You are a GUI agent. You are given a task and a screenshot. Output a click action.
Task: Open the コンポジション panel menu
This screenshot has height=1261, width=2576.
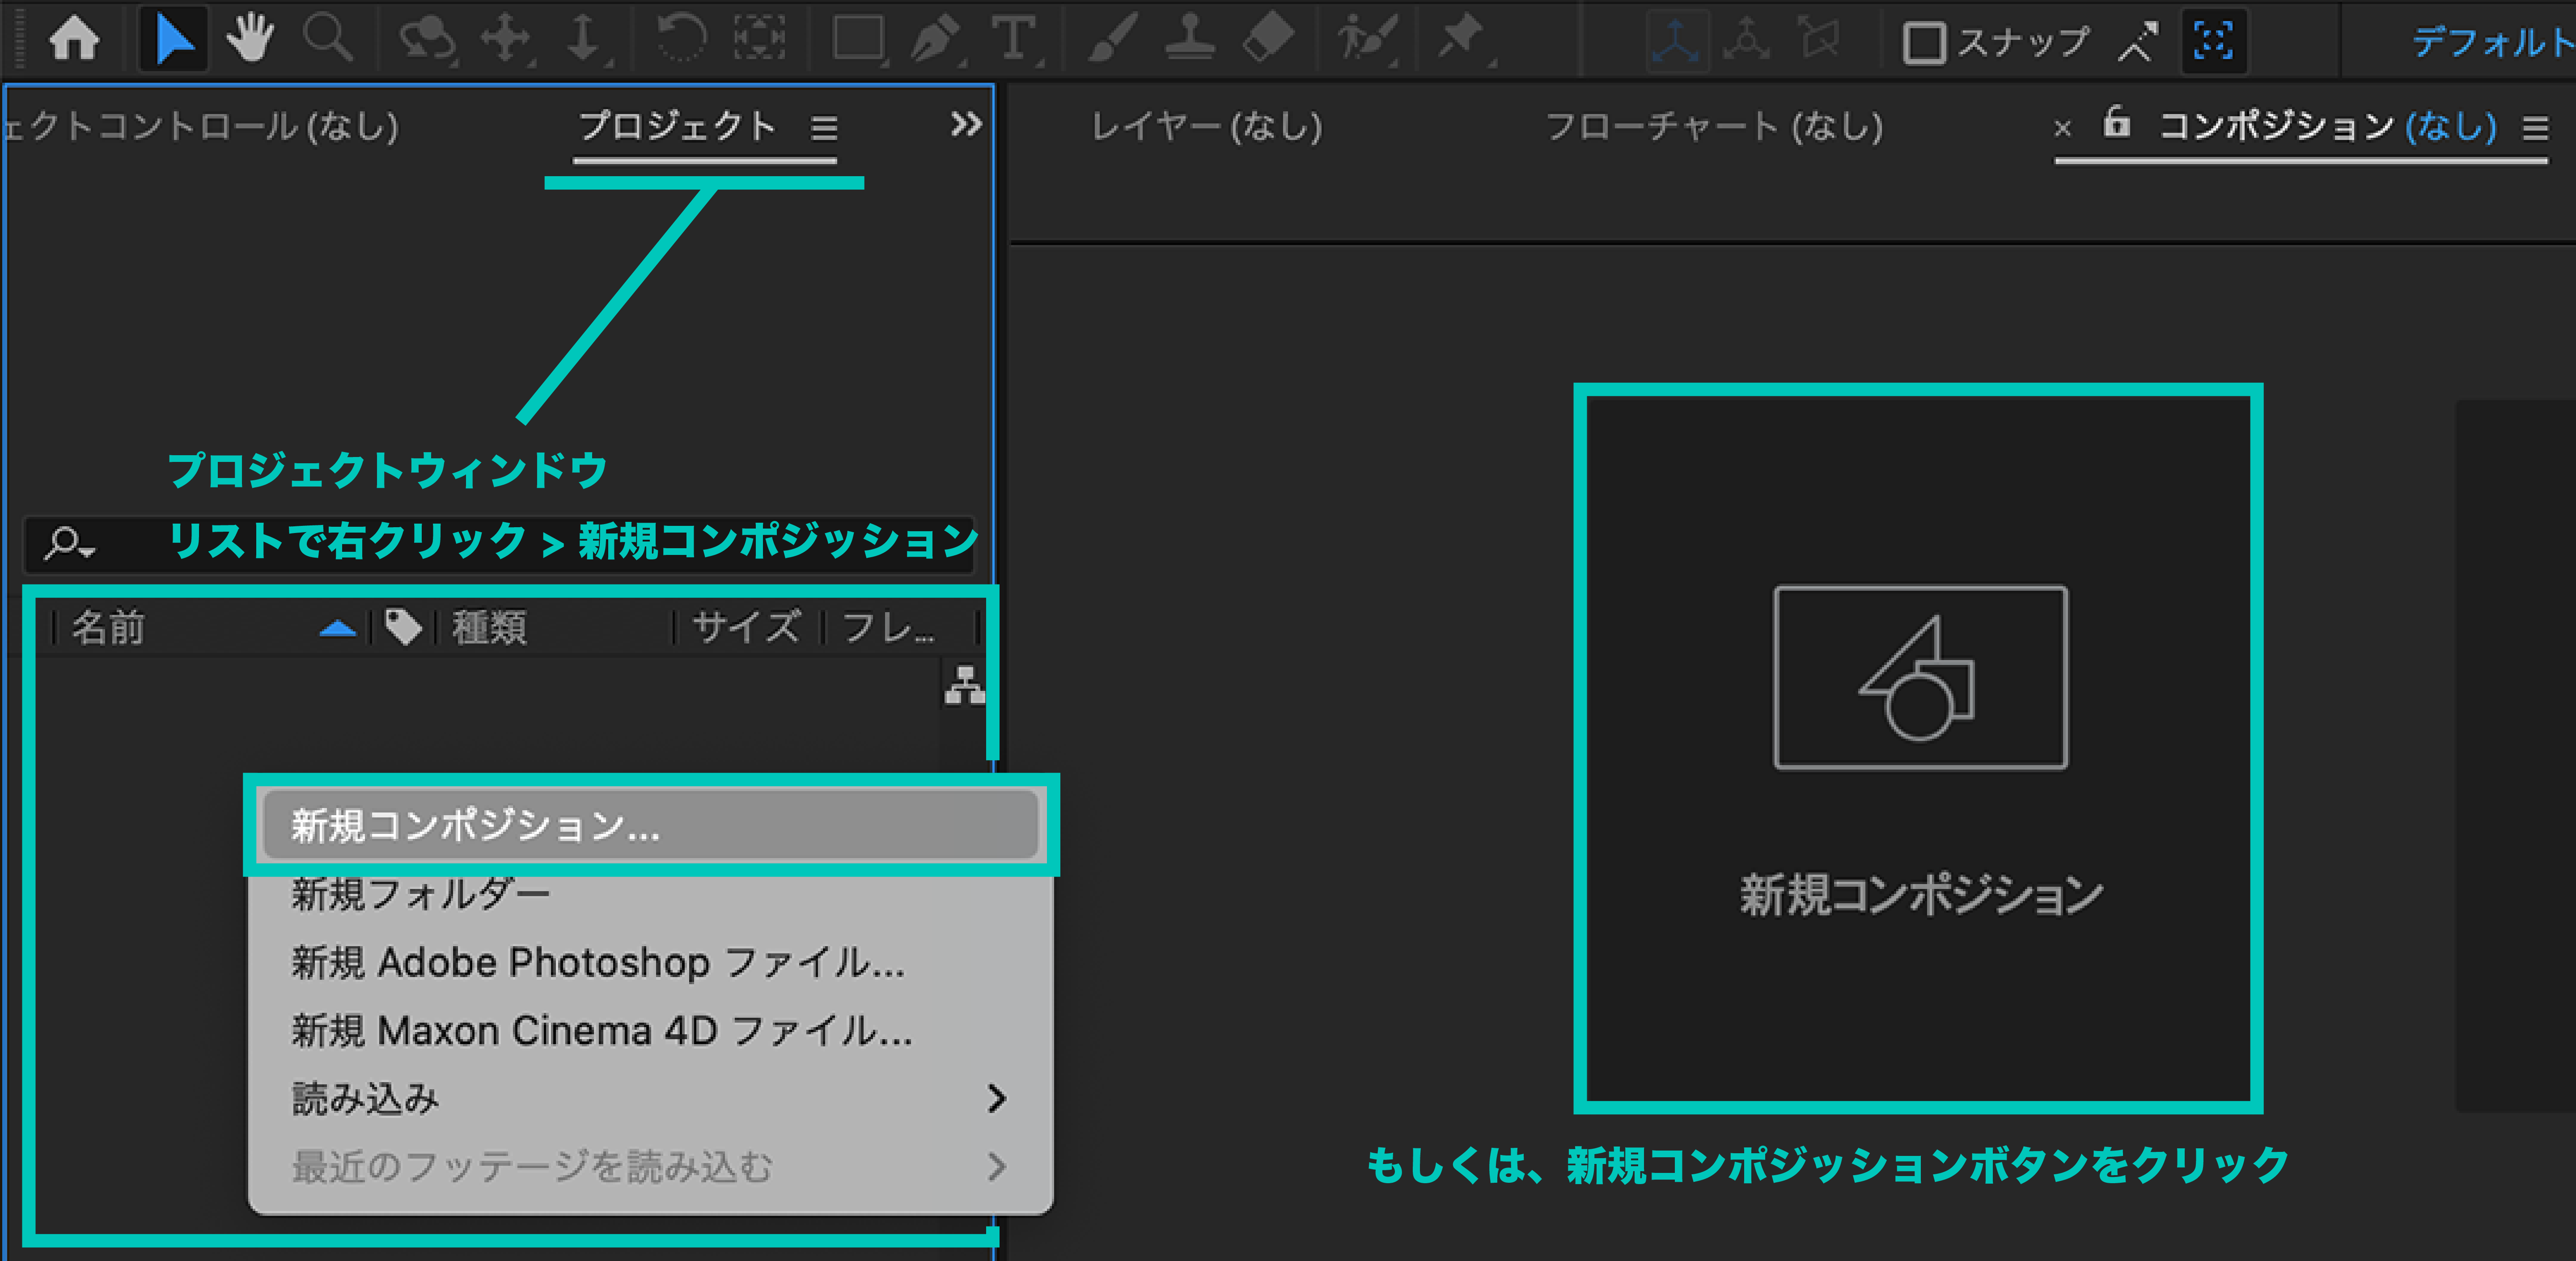click(2535, 128)
